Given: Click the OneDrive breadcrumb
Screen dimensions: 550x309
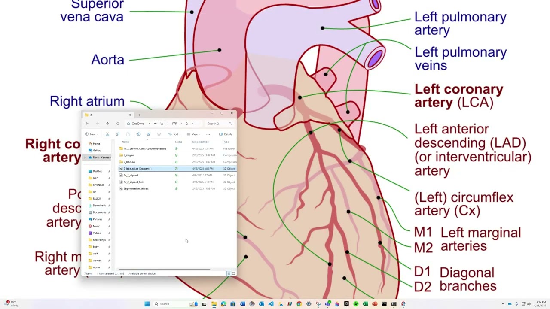Looking at the screenshot, I should pos(138,124).
